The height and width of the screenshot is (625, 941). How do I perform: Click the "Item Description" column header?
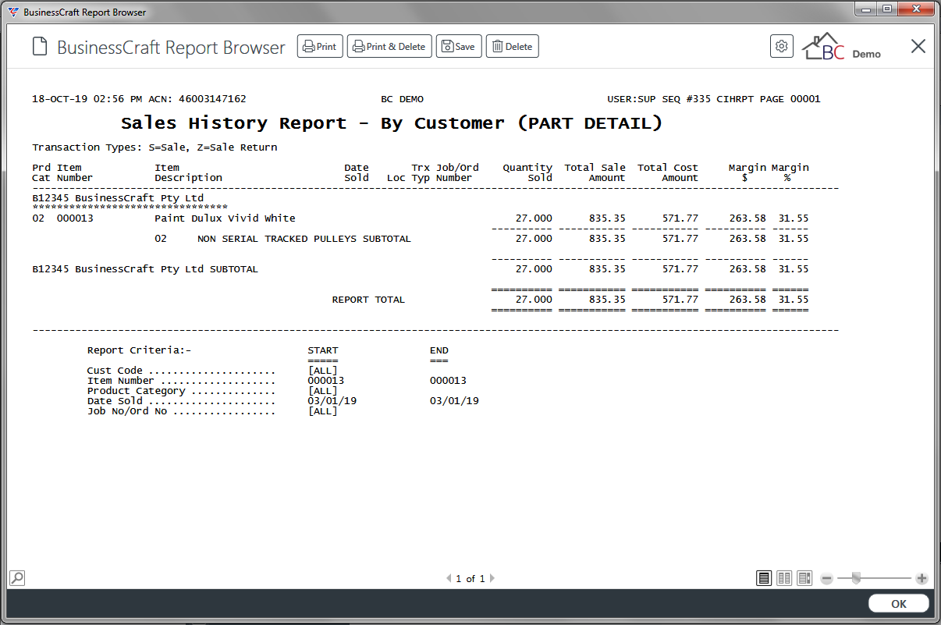pyautogui.click(x=188, y=172)
